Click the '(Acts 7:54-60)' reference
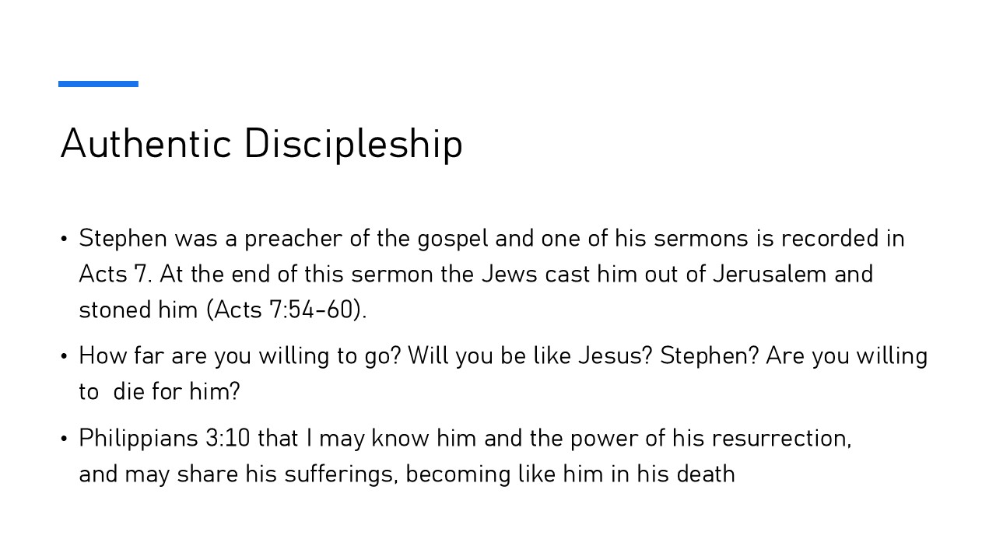996x560 pixels. 286,310
